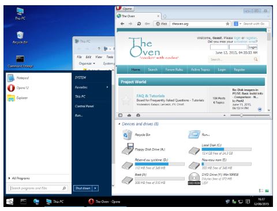This screenshot has width=277, height=211.
Task: Switch to large icons view in This PC window
Action: tap(267, 191)
